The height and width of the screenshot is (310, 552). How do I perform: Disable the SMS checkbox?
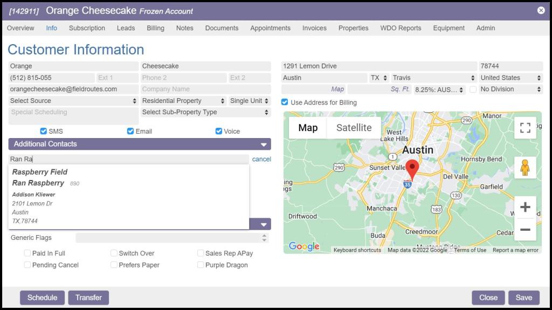pos(44,132)
